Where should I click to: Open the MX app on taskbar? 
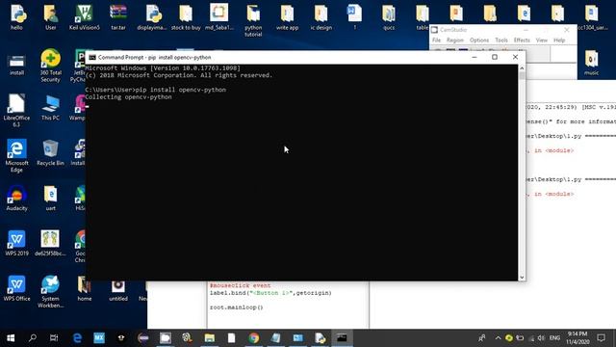[x=99, y=338]
